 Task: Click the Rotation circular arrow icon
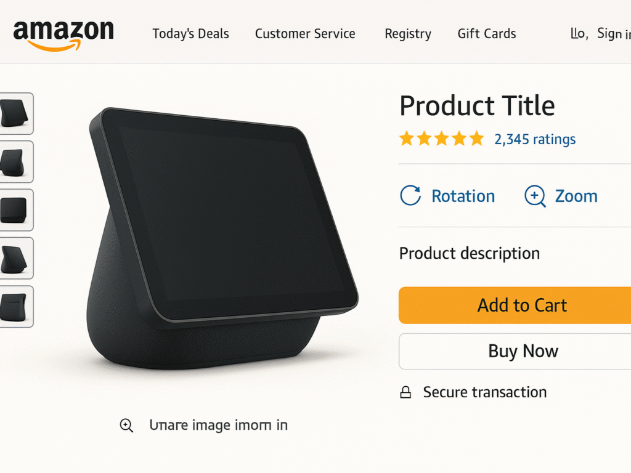410,196
